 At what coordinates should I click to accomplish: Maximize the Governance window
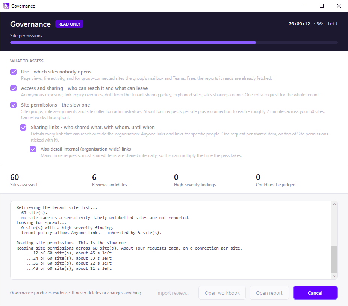322,6
